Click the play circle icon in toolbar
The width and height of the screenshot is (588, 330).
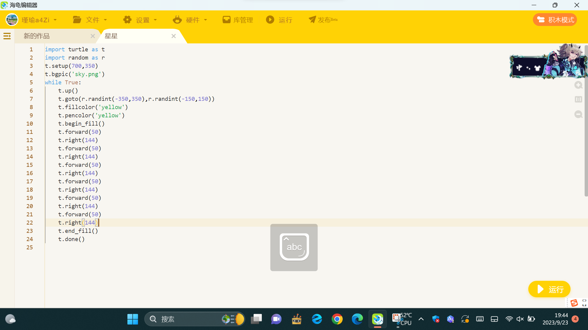270,20
